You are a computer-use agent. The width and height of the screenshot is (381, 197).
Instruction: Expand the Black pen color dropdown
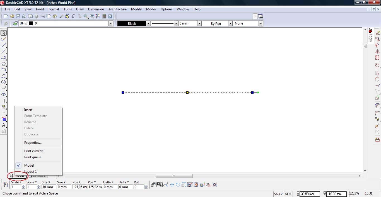(148, 23)
